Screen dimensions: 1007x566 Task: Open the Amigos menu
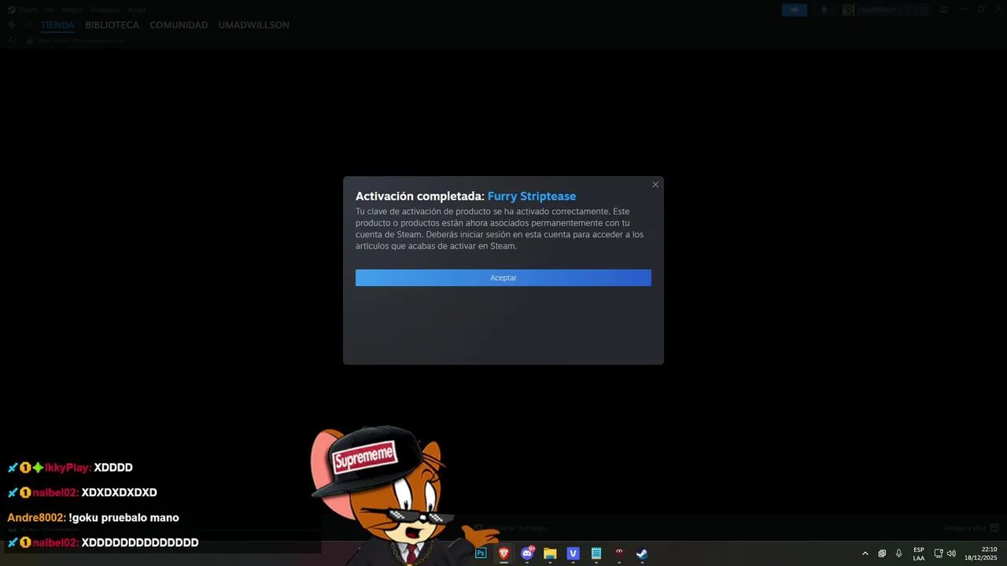72,9
